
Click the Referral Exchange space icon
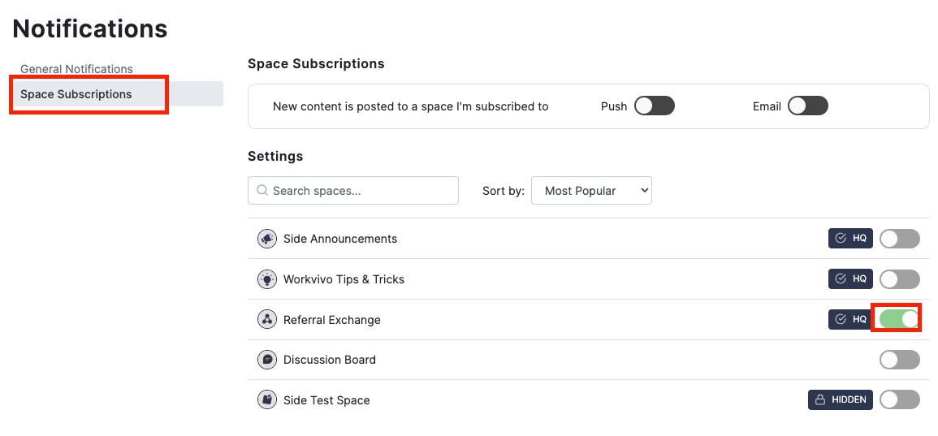pos(267,319)
